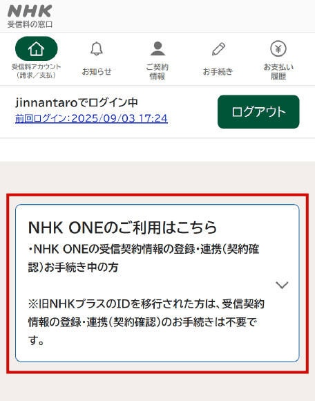Screen dimensions: 315x401
Task: Open the 前回ログイン:2025/09/03 17:24 link
Action: pyautogui.click(x=91, y=118)
